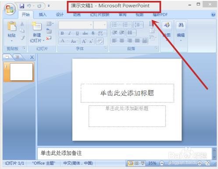
Task: Switch to the 幻灯片放映 ribbon tab
Action: (x=100, y=14)
